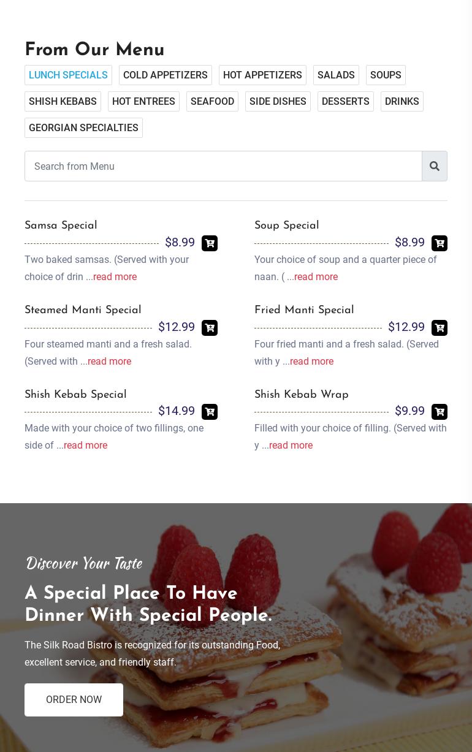Screen dimensions: 472x752
Task: Add Soup Special to cart
Action: pos(440,243)
